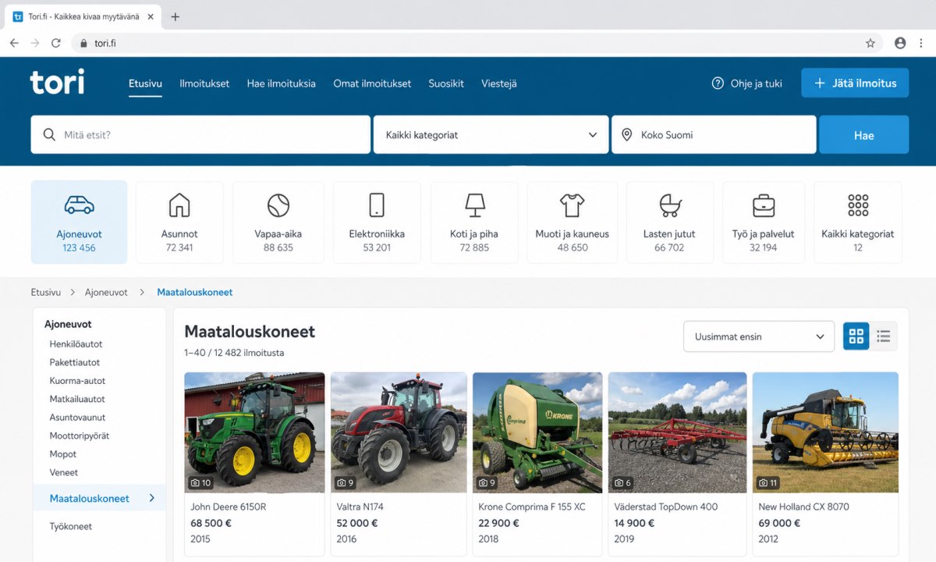Screen dimensions: 936x562
Task: Open Krone Comprima listing photo
Action: tap(537, 432)
